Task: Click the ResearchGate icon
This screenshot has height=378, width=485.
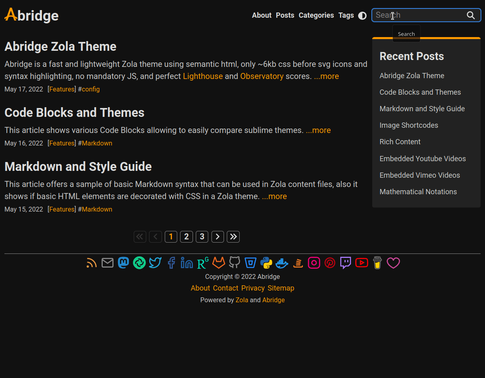Action: pyautogui.click(x=203, y=263)
